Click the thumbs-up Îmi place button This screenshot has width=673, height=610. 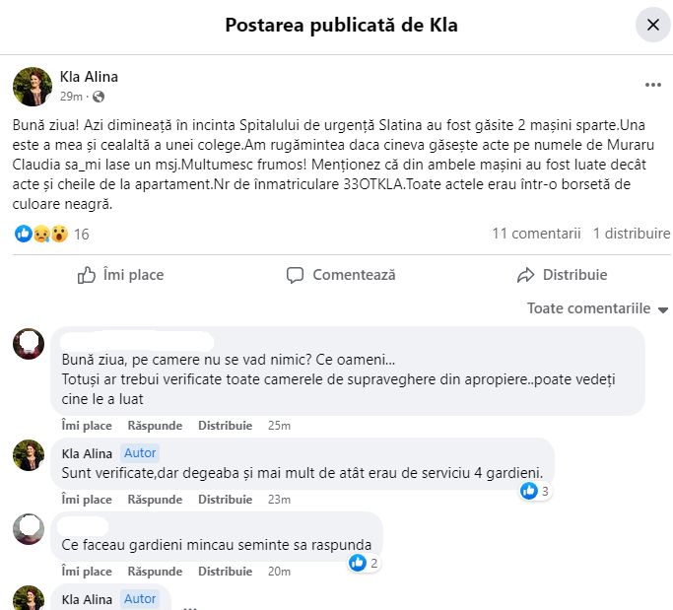(120, 275)
